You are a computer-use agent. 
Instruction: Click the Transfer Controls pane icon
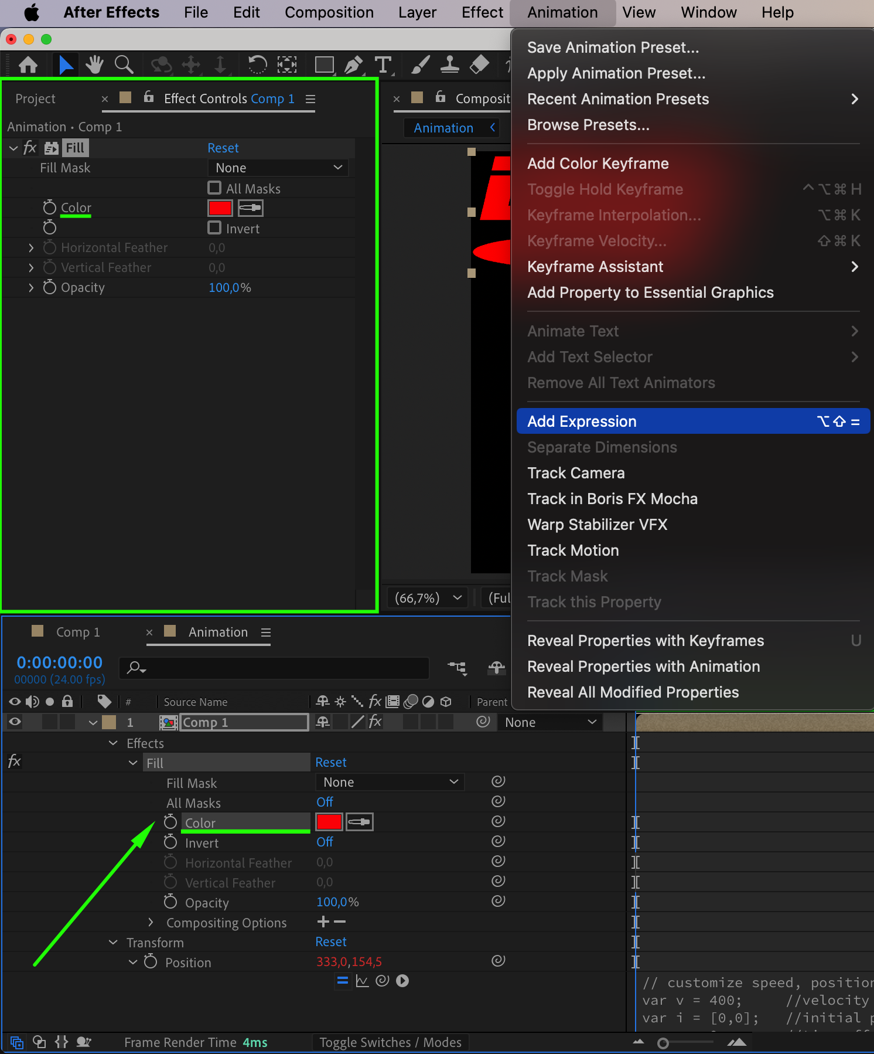pos(39,1042)
